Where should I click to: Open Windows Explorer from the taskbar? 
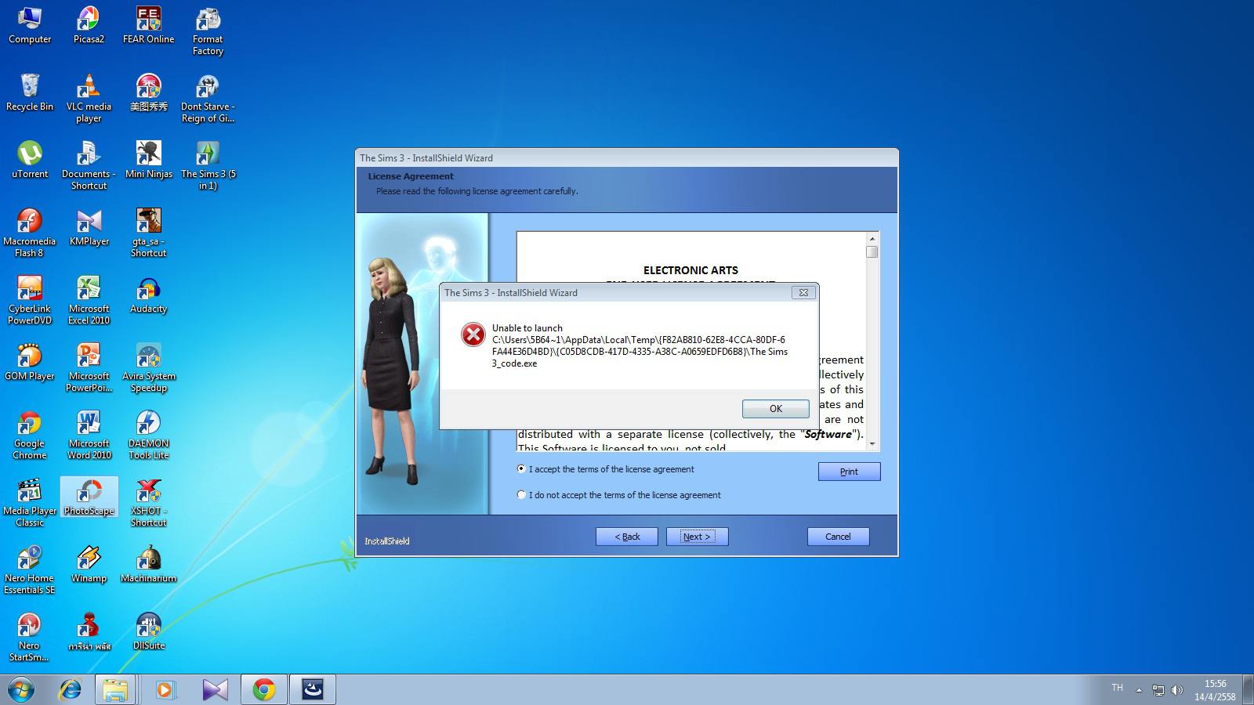(115, 689)
